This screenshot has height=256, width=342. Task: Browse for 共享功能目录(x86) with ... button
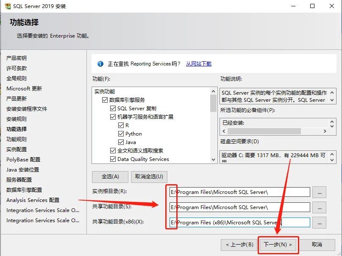coord(319,223)
